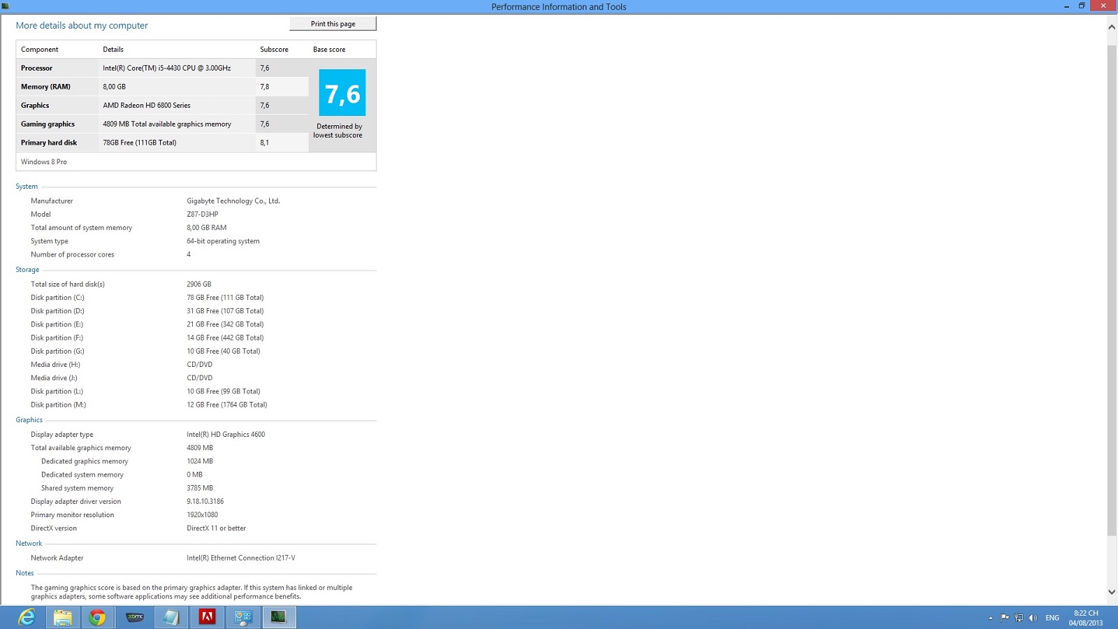Click the window system icon in title bar
Viewport: 1118px width, 629px height.
6,6
